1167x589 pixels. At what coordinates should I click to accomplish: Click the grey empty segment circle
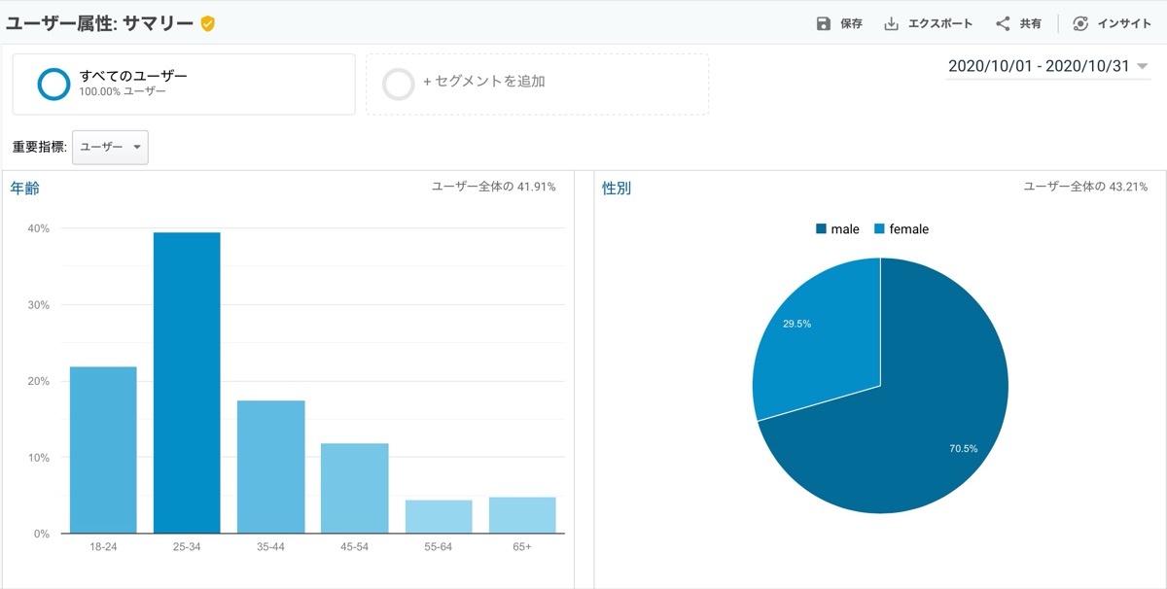coord(399,84)
